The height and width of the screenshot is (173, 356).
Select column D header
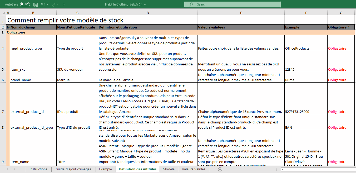(148, 13)
